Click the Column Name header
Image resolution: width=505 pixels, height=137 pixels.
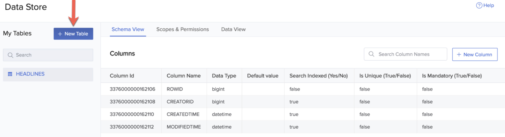(x=184, y=76)
